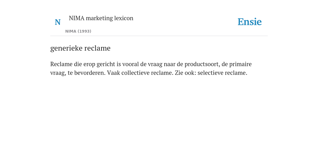Open the Ensie logo link
The height and width of the screenshot is (159, 318).
click(x=250, y=22)
